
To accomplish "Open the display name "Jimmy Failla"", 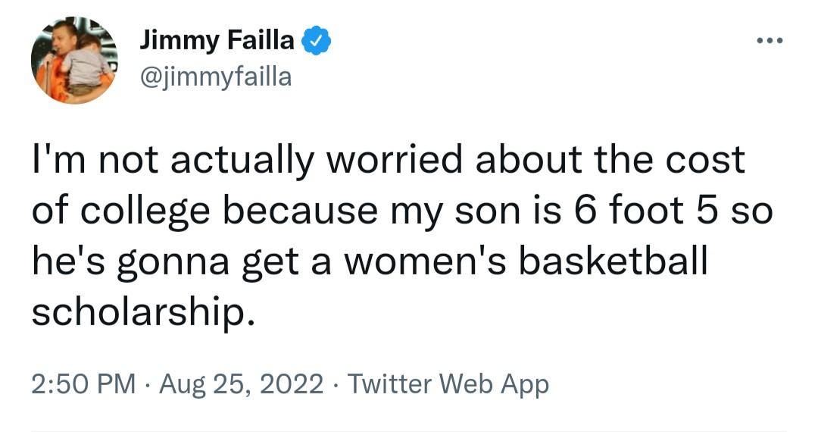I will [217, 40].
